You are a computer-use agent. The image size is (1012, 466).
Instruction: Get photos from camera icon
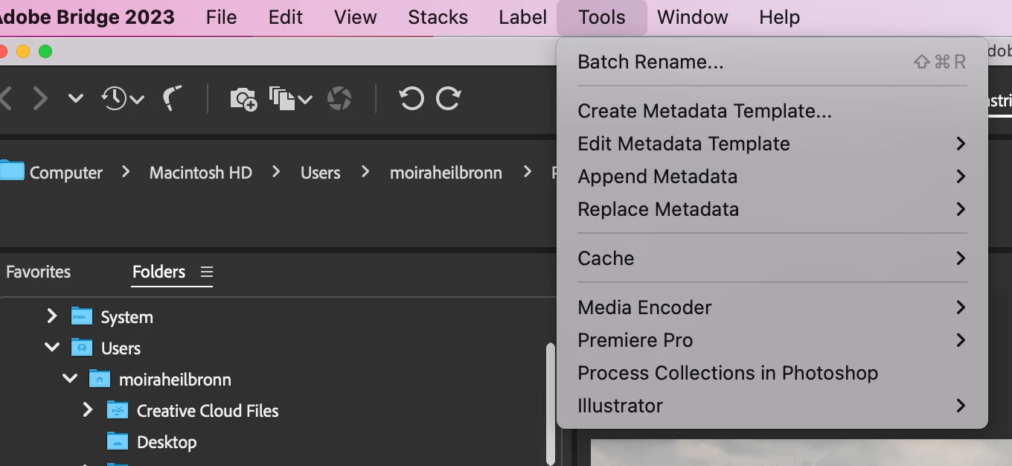243,98
